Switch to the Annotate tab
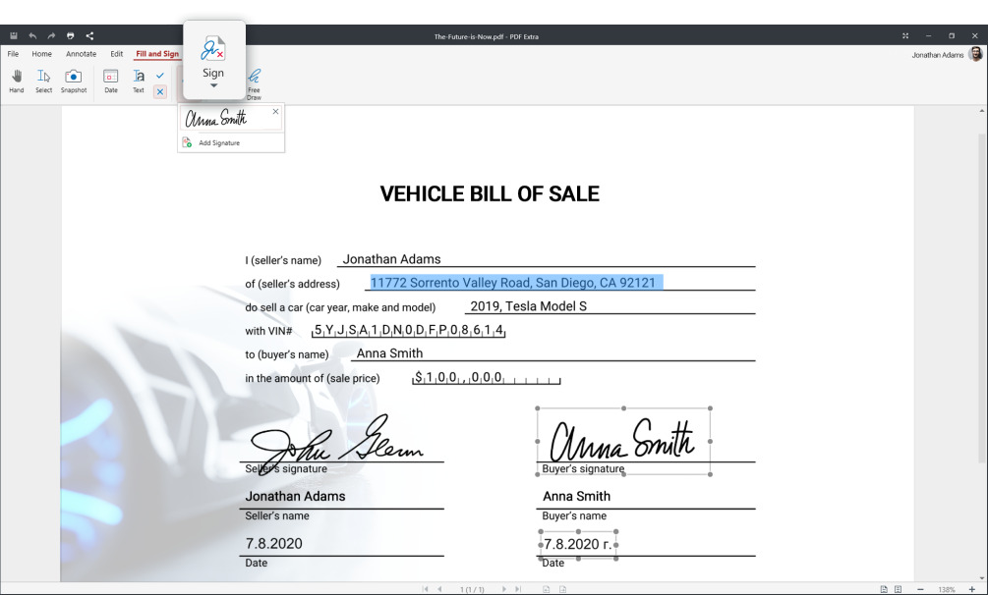988x595 pixels. click(82, 54)
